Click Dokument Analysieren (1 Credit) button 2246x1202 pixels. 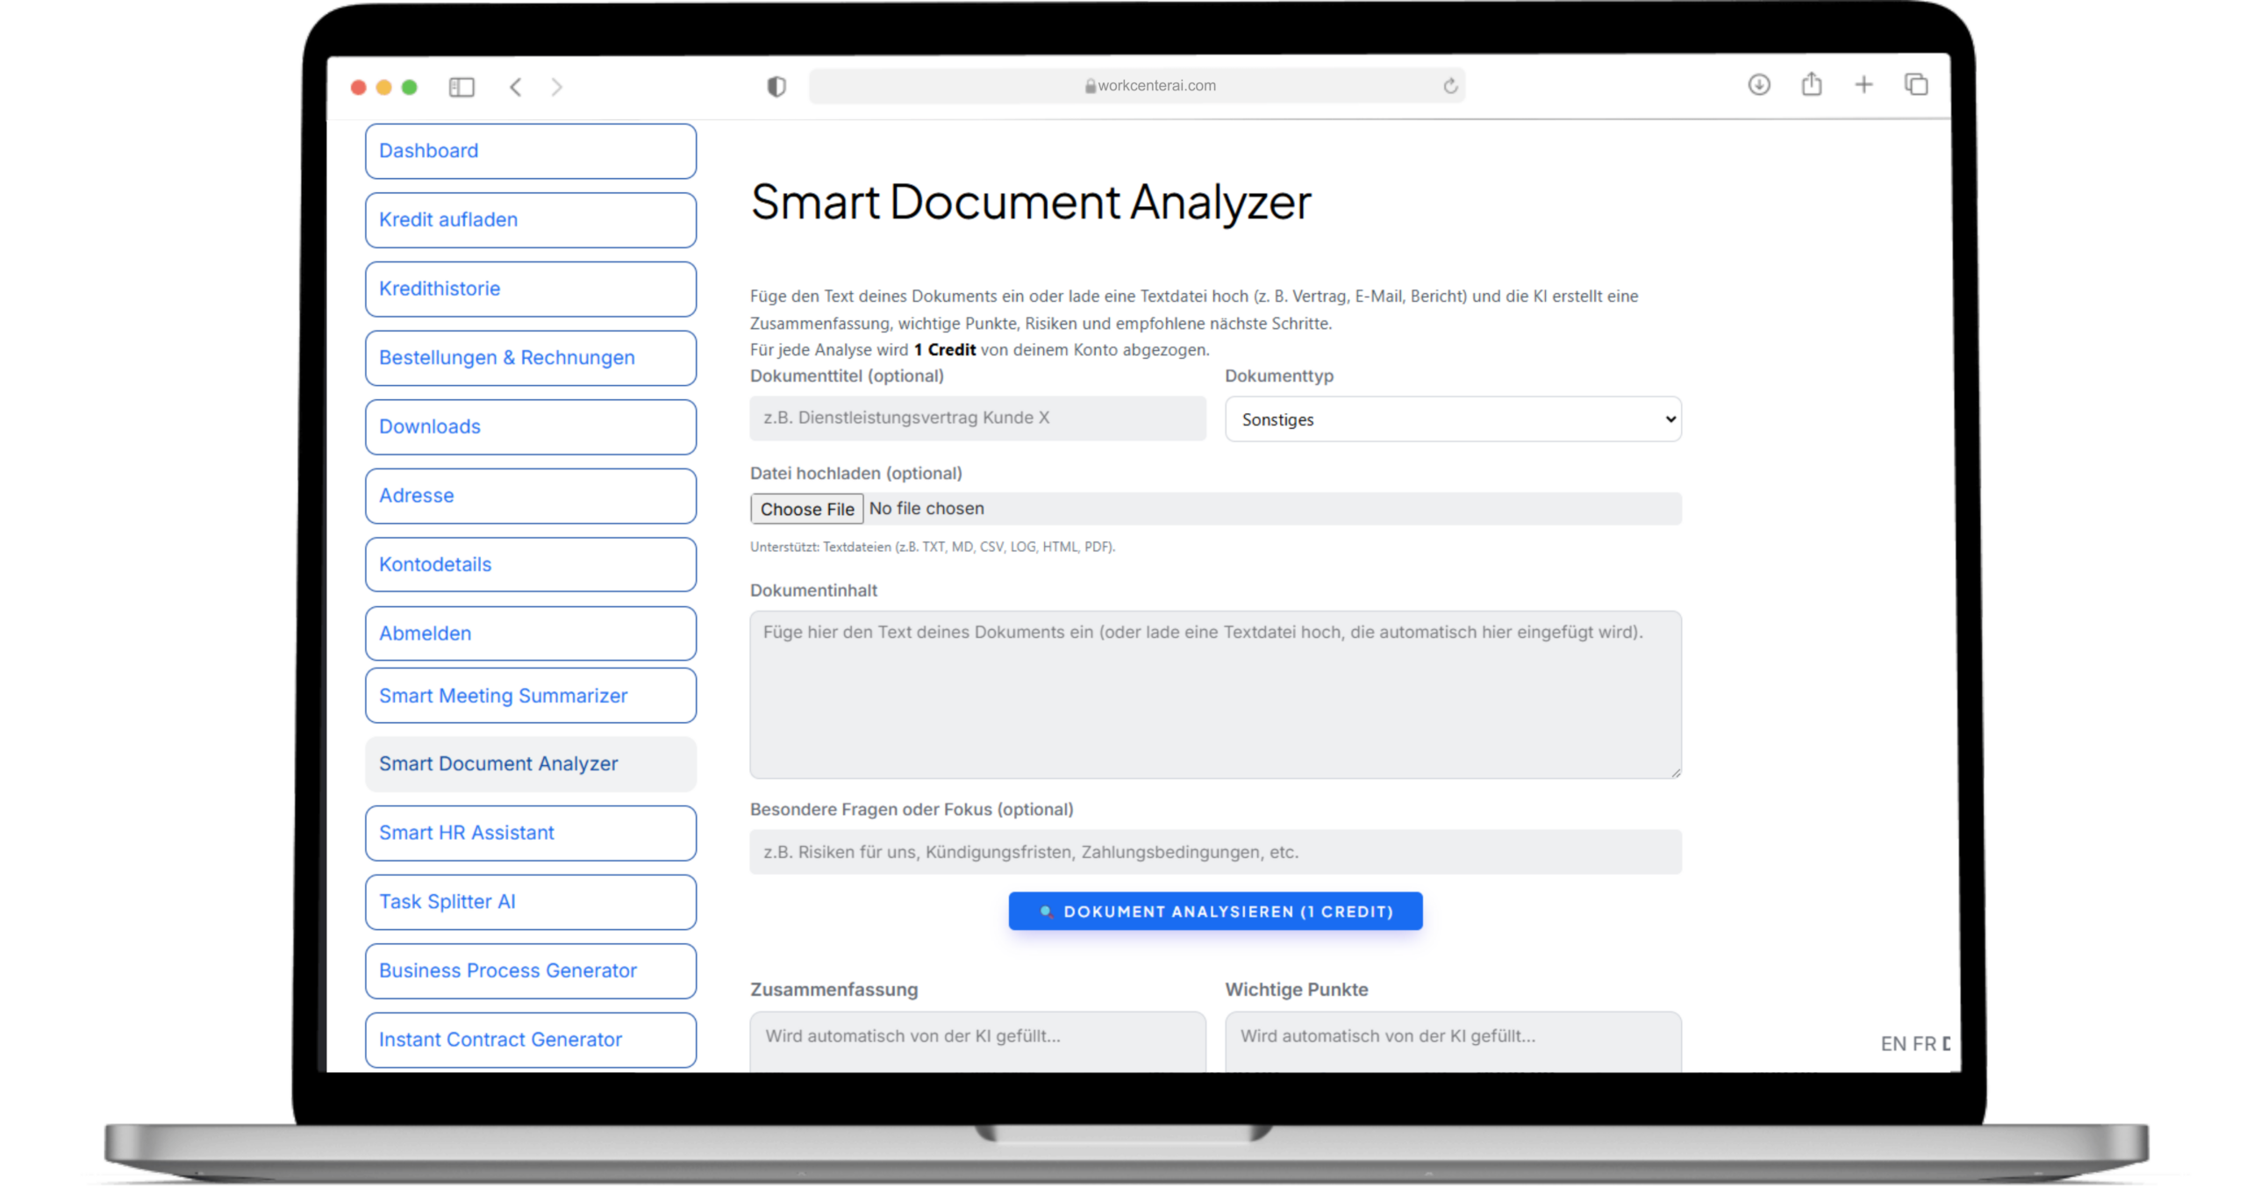1215,912
